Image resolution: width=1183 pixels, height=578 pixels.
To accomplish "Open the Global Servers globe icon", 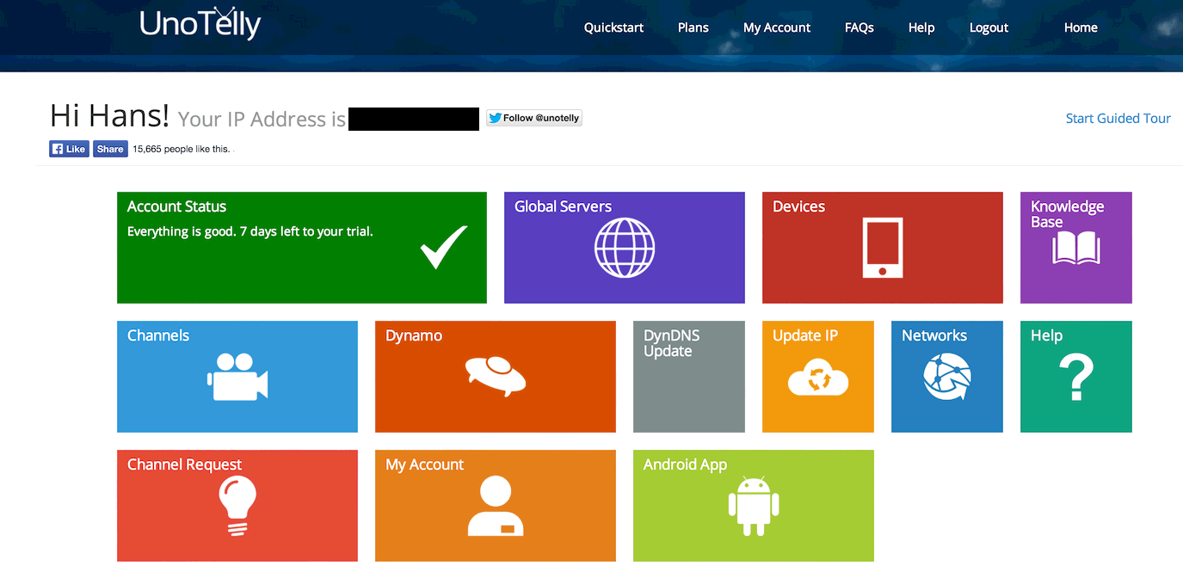I will (x=625, y=248).
